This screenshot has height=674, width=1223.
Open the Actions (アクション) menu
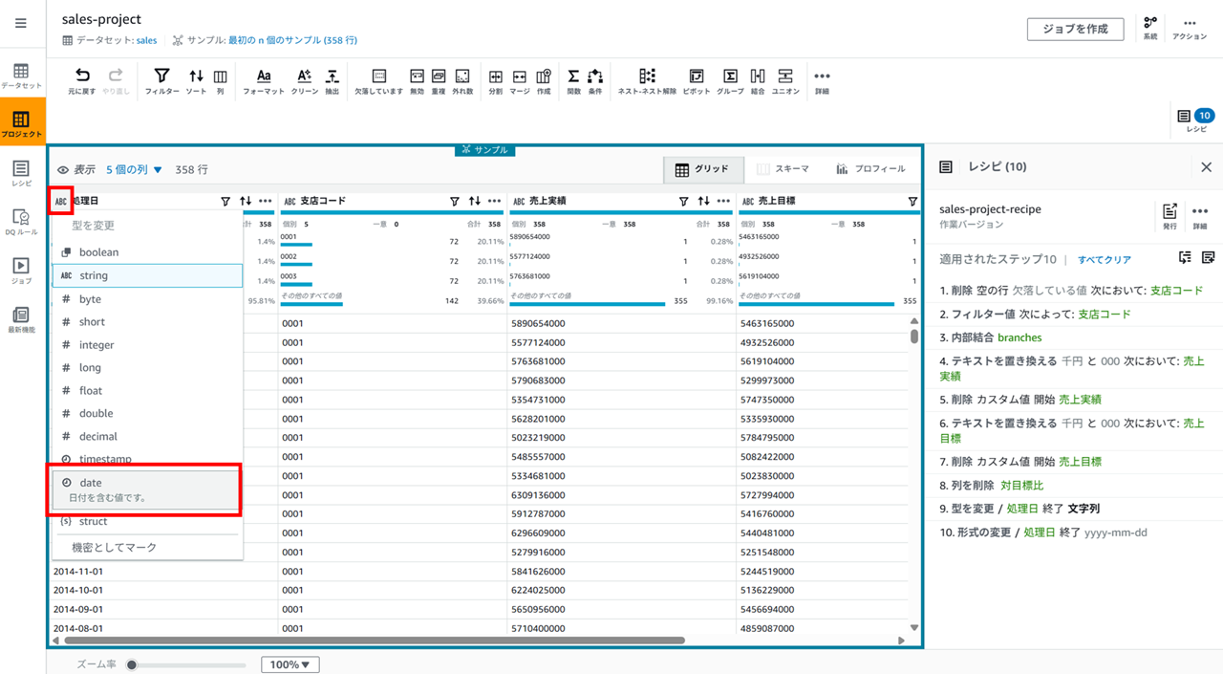point(1190,28)
